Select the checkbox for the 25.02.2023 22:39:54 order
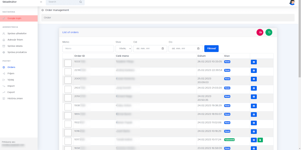 [68, 72]
